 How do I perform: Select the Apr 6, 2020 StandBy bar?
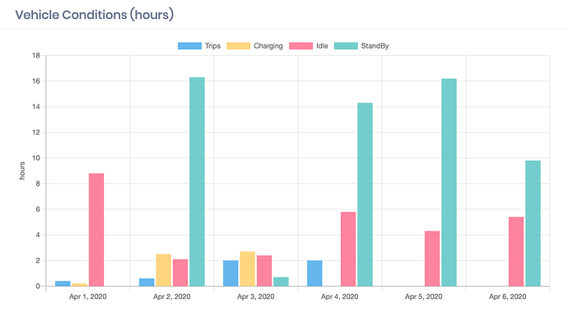(533, 223)
